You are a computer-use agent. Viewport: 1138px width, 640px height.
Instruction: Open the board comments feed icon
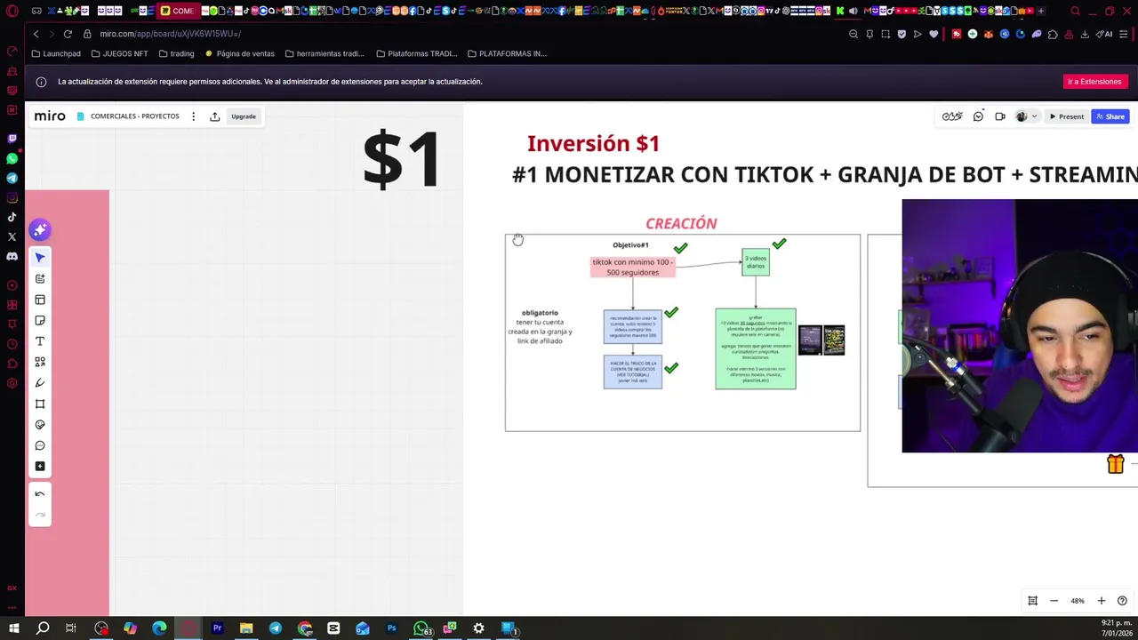tap(978, 116)
